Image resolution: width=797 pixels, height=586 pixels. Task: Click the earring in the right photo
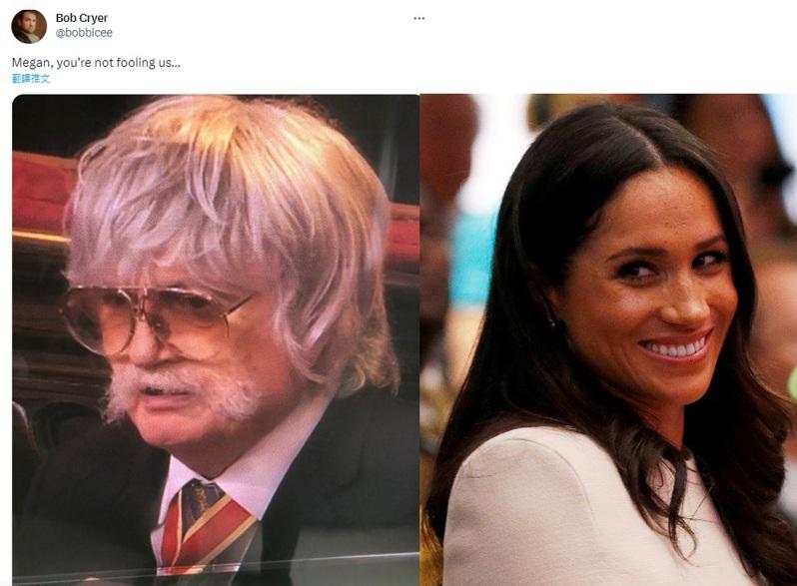(552, 320)
